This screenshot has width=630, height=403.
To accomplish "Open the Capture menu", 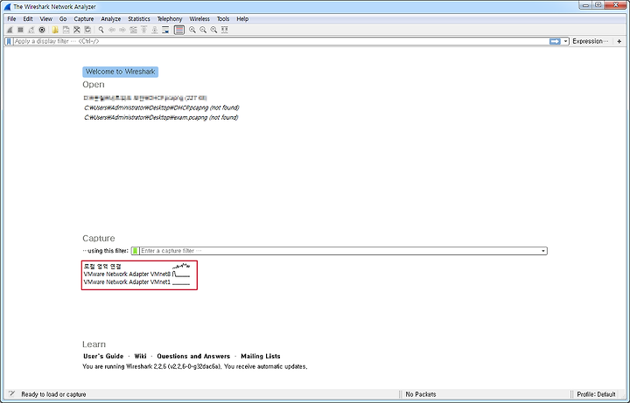I will tap(84, 19).
